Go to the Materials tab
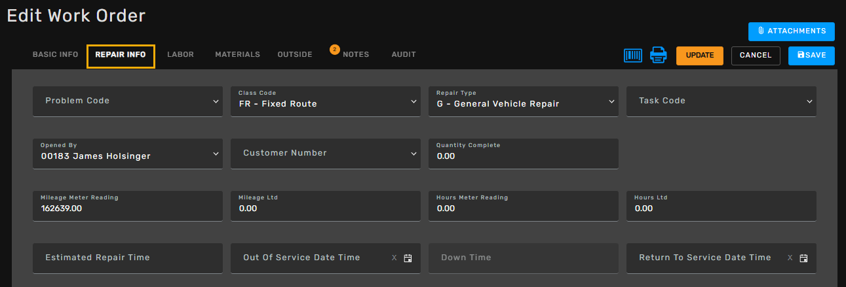Screen dimensions: 846x287 (x=237, y=55)
